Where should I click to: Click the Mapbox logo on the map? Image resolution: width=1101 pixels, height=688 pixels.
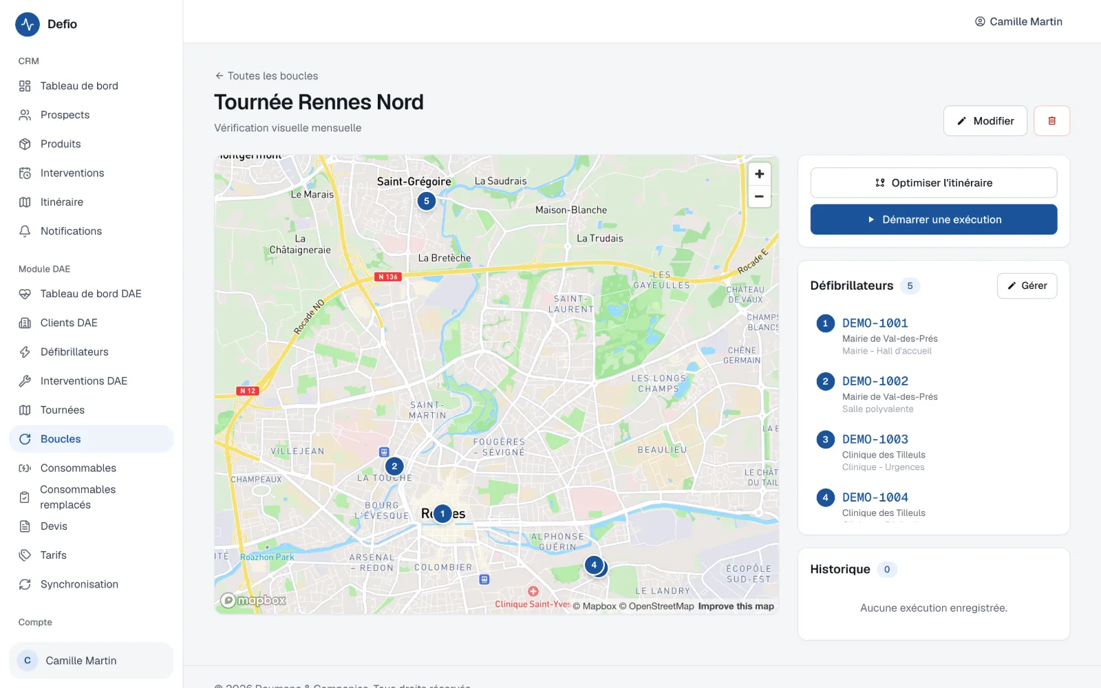tap(253, 601)
